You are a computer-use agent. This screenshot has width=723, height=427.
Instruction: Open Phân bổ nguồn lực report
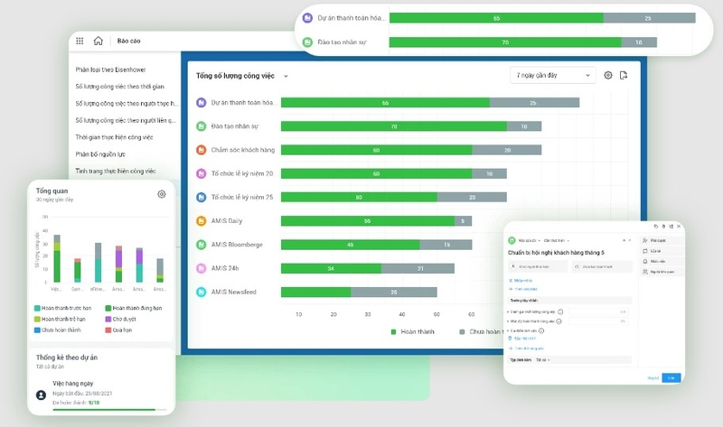[100, 154]
